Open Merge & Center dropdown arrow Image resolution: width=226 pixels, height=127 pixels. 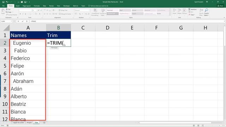(x=72, y=14)
